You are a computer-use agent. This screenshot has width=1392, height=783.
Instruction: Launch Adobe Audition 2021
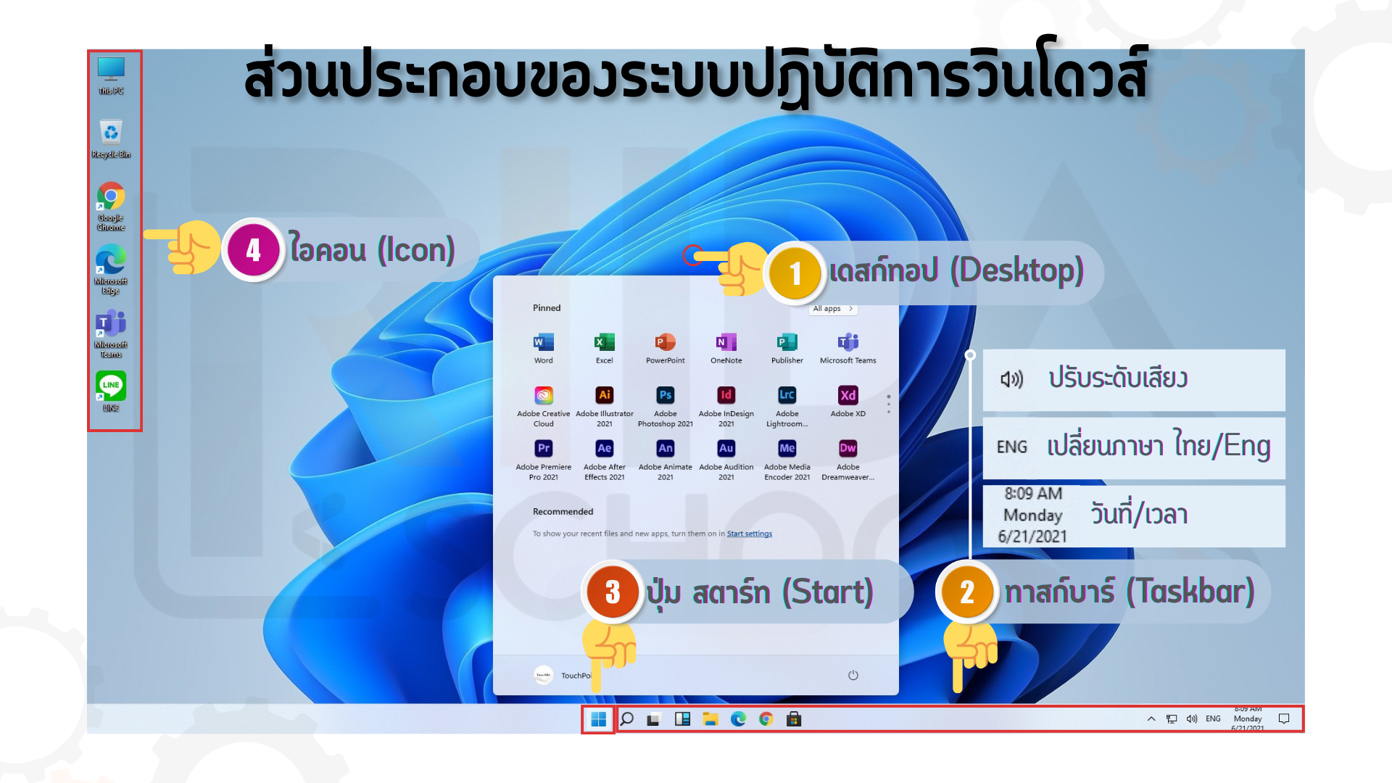point(726,460)
